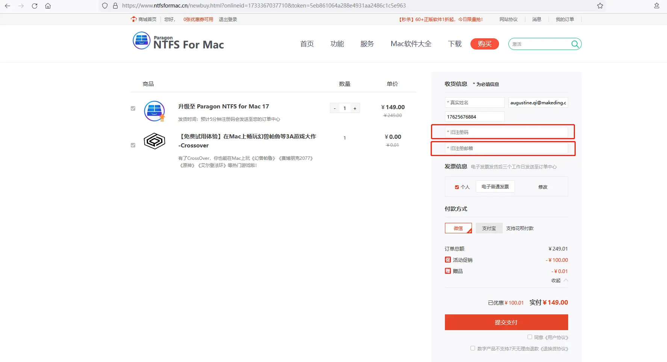Click the tracking protection shield icon
The image size is (667, 362).
[105, 6]
